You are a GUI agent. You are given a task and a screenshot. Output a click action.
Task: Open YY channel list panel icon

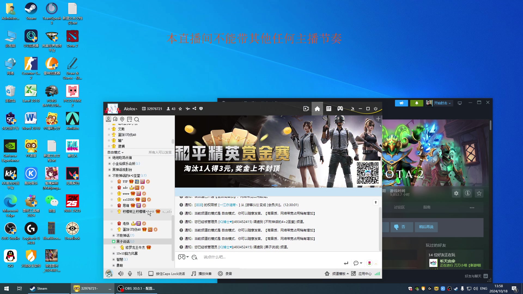click(x=329, y=109)
